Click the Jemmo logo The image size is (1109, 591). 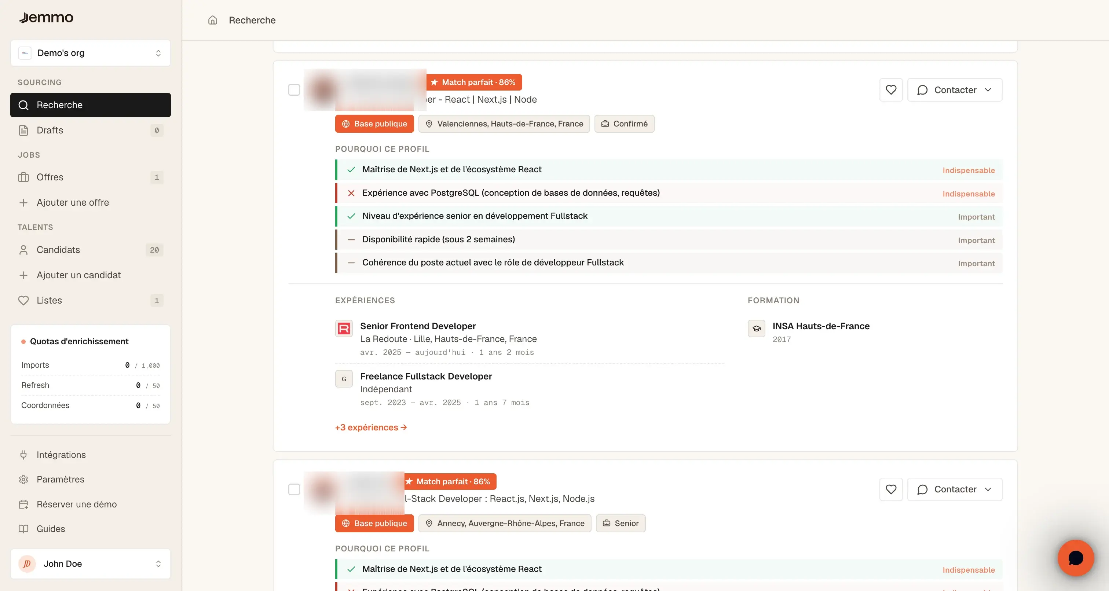click(46, 18)
